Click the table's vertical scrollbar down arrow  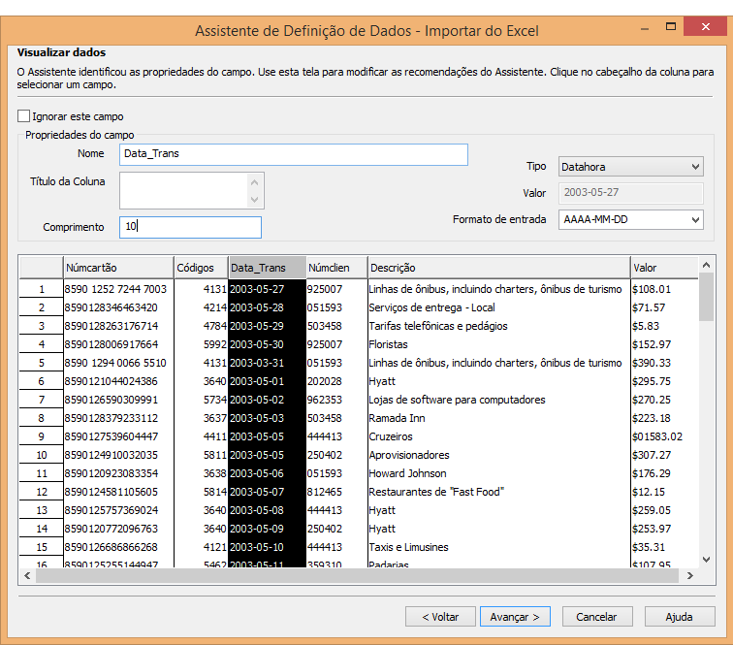tap(706, 558)
